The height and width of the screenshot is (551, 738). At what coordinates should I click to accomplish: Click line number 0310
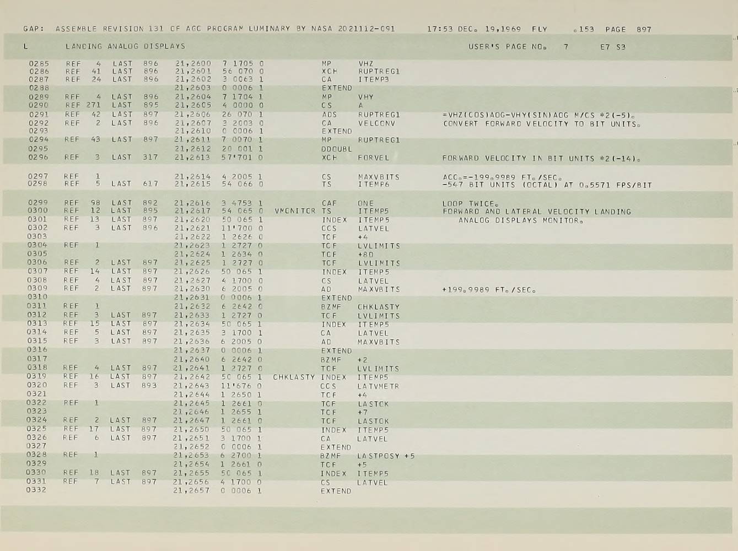(37, 296)
